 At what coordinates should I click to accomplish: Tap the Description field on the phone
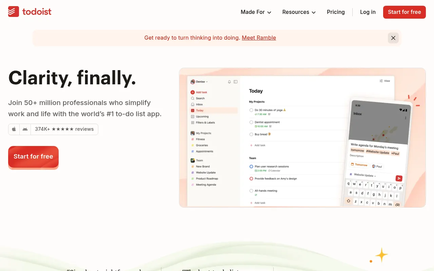tap(357, 156)
